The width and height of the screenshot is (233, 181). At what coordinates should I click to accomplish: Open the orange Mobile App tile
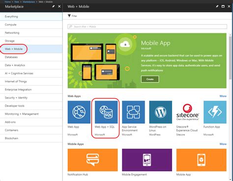point(202,160)
